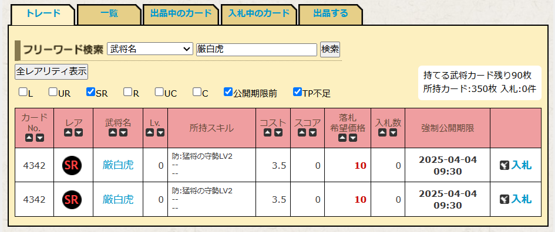Screen dimensions: 555x232
Task: Sort Lv. column descending arrow
Action: [160, 132]
